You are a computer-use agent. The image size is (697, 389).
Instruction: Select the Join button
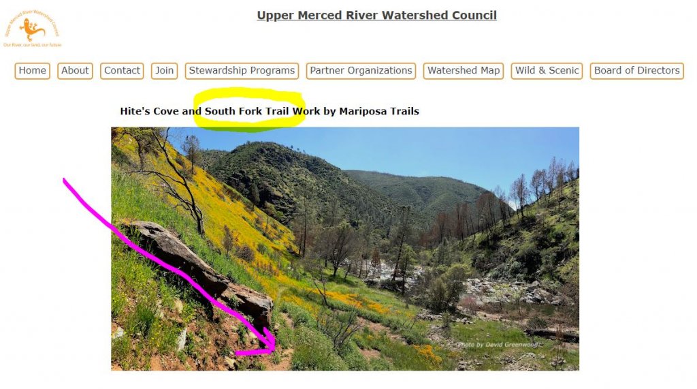pos(165,71)
